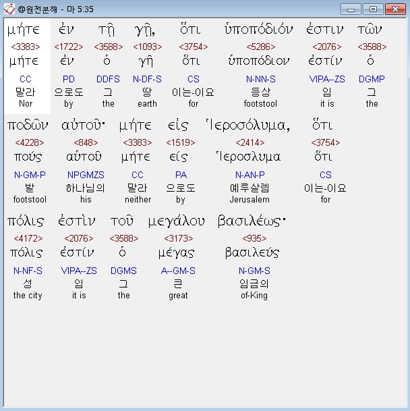Click the Korean gloss 등상
The width and height of the screenshot is (410, 411).
click(x=261, y=92)
